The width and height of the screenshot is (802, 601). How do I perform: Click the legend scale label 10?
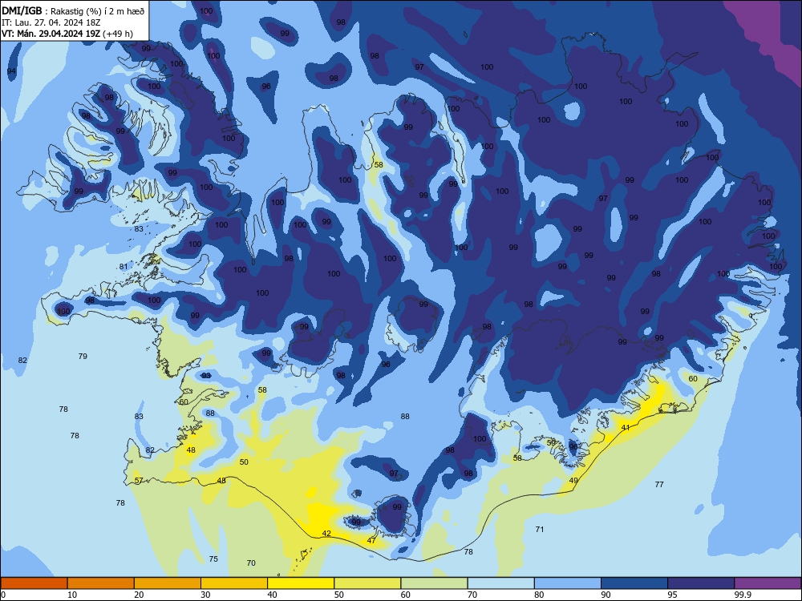pyautogui.click(x=72, y=595)
